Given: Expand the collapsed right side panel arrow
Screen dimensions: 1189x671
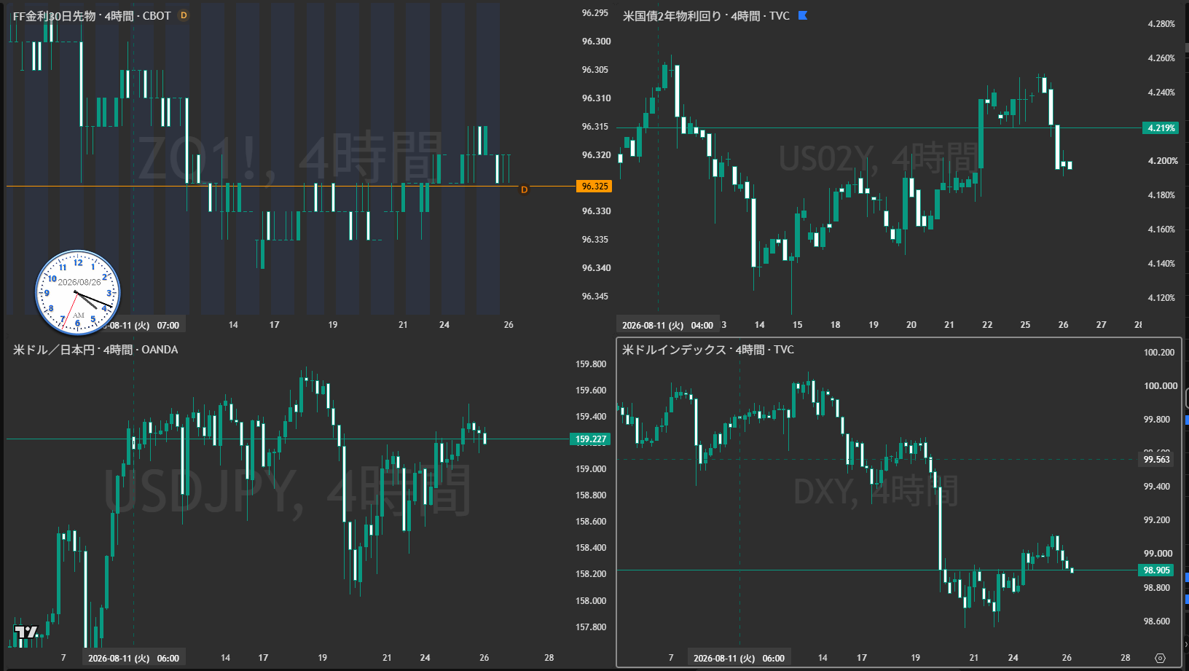Looking at the screenshot, I should point(1185,644).
